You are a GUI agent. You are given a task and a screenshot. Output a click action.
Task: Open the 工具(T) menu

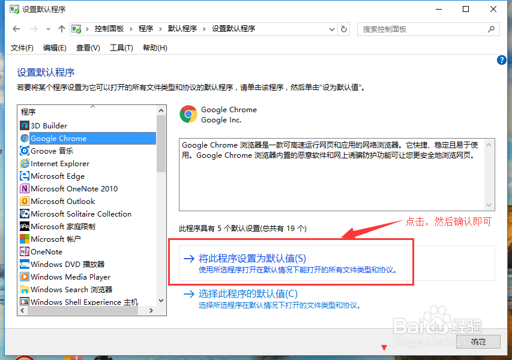point(121,48)
